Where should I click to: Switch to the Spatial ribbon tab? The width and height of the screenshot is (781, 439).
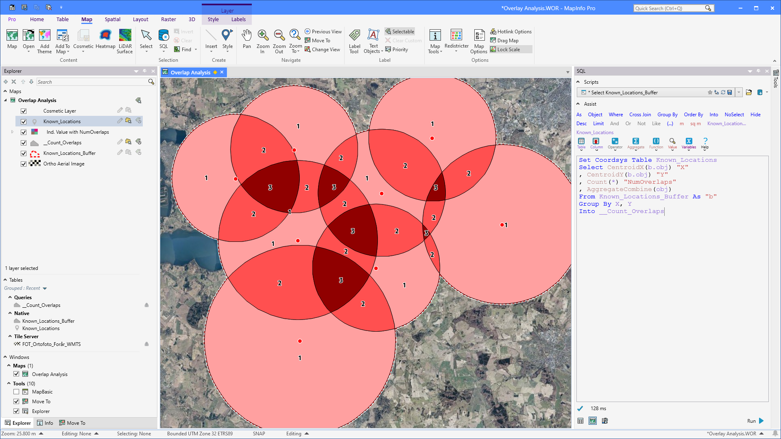tap(112, 19)
